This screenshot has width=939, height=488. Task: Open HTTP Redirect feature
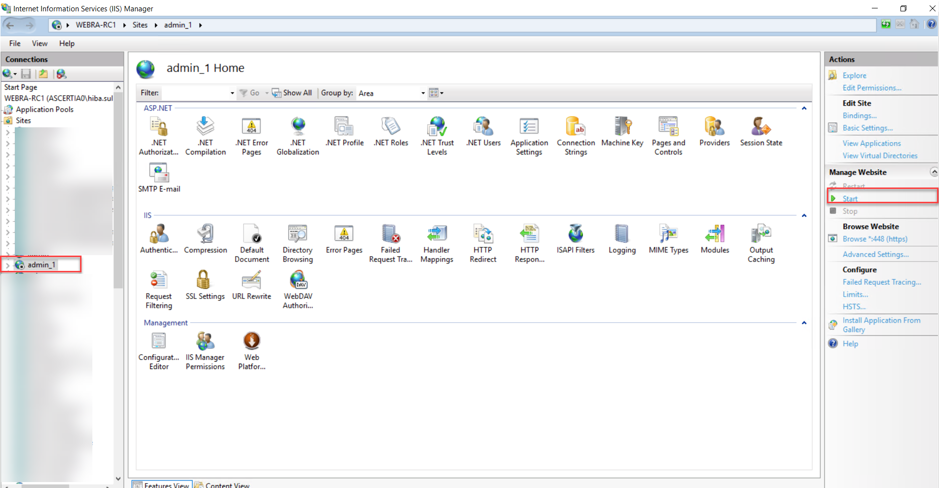[483, 244]
